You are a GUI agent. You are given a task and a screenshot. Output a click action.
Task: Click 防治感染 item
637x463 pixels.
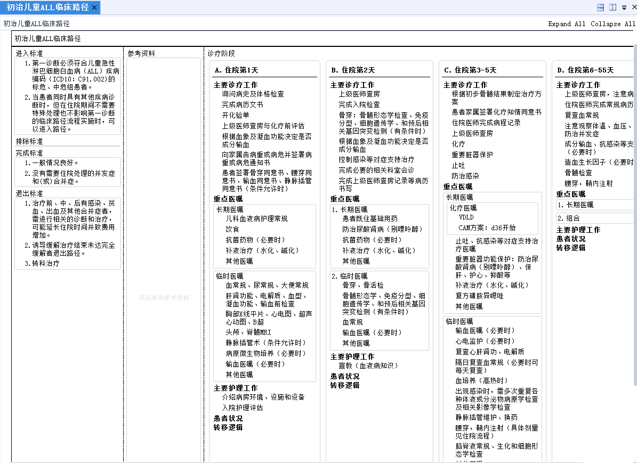point(465,176)
